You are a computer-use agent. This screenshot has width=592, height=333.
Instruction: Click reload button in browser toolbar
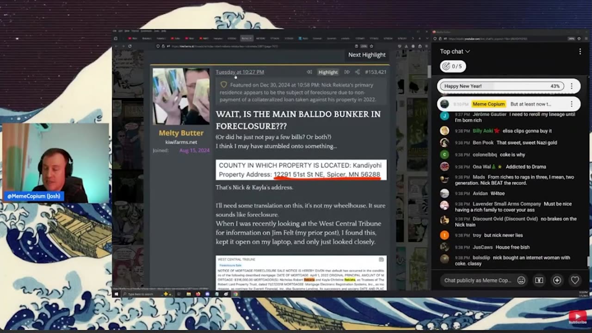click(130, 46)
